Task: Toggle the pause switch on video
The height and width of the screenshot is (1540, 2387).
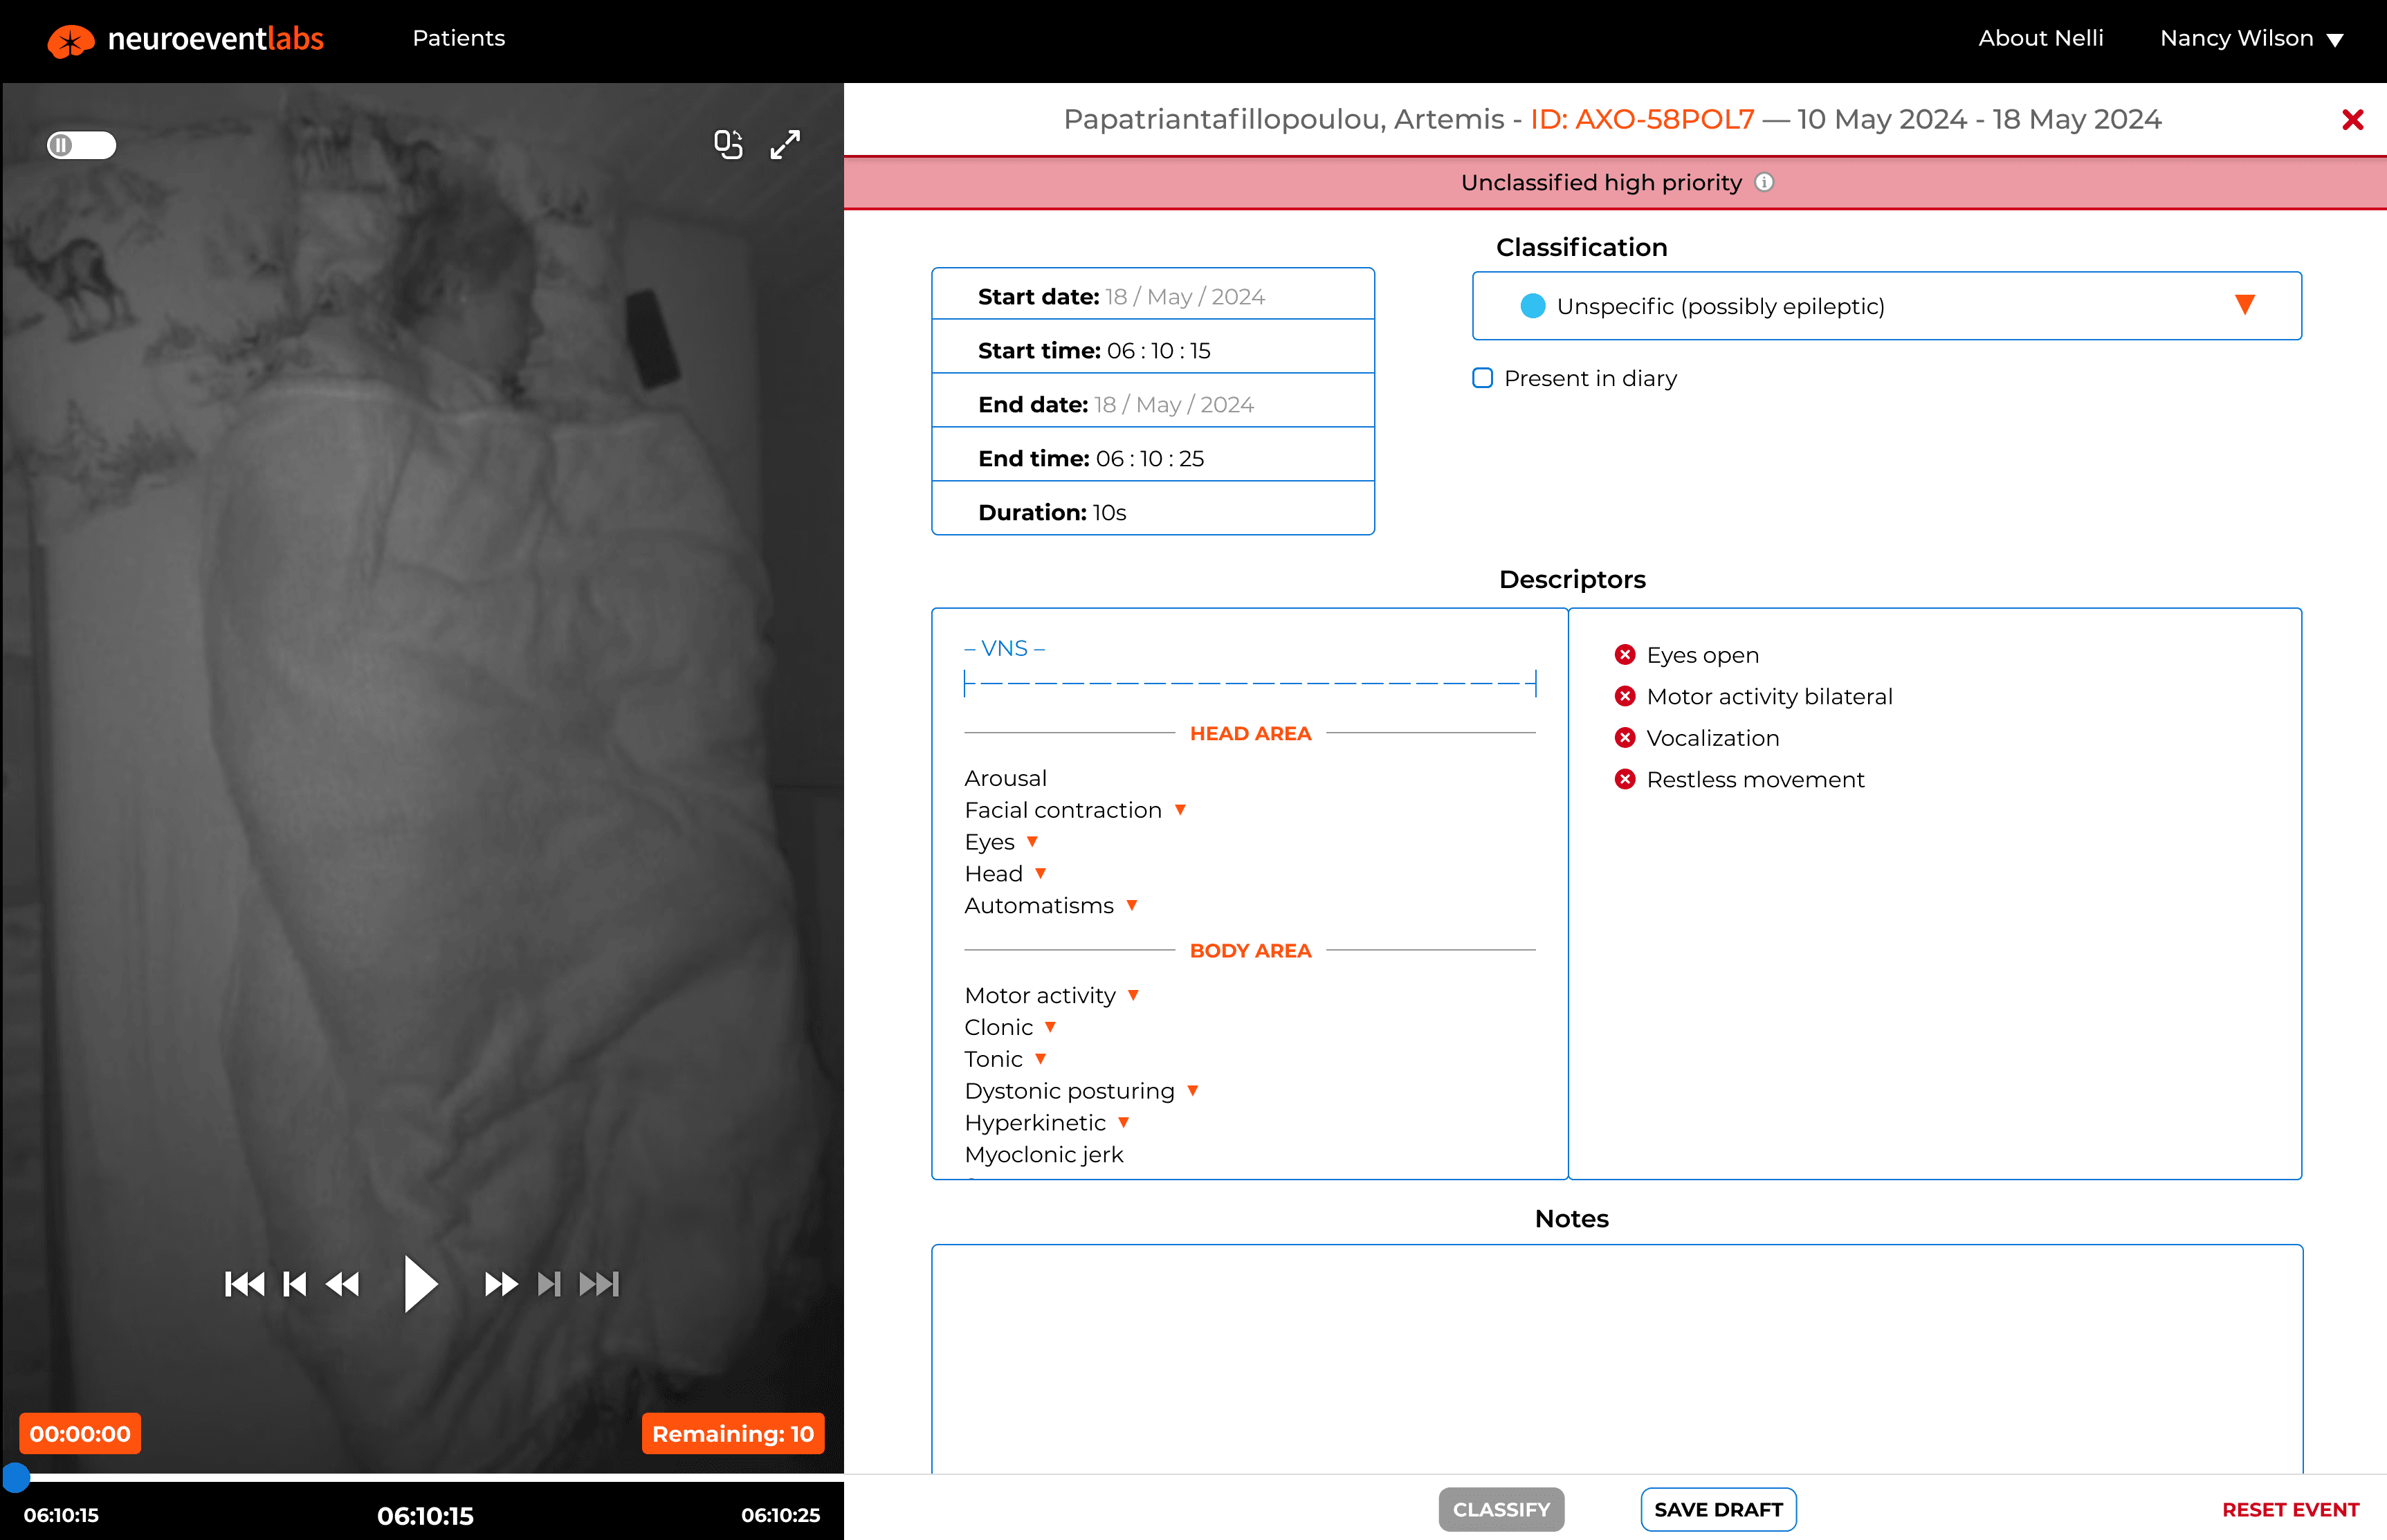Action: click(x=81, y=145)
